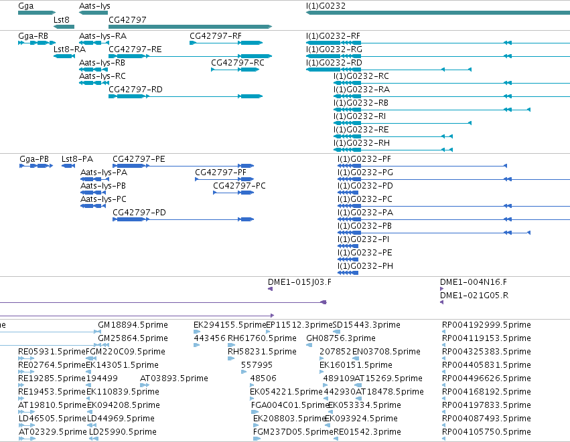Click the DME1-021G05.R feature label
570x442 pixels.
point(474,296)
